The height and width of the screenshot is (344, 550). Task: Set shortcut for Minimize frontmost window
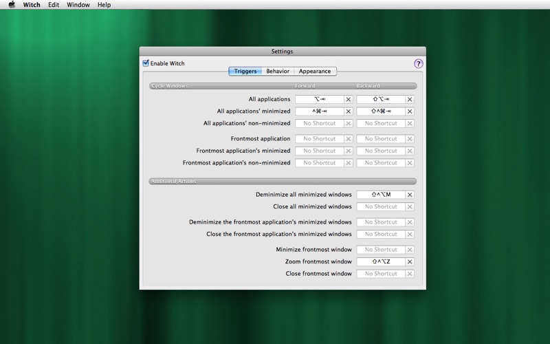pyautogui.click(x=380, y=250)
